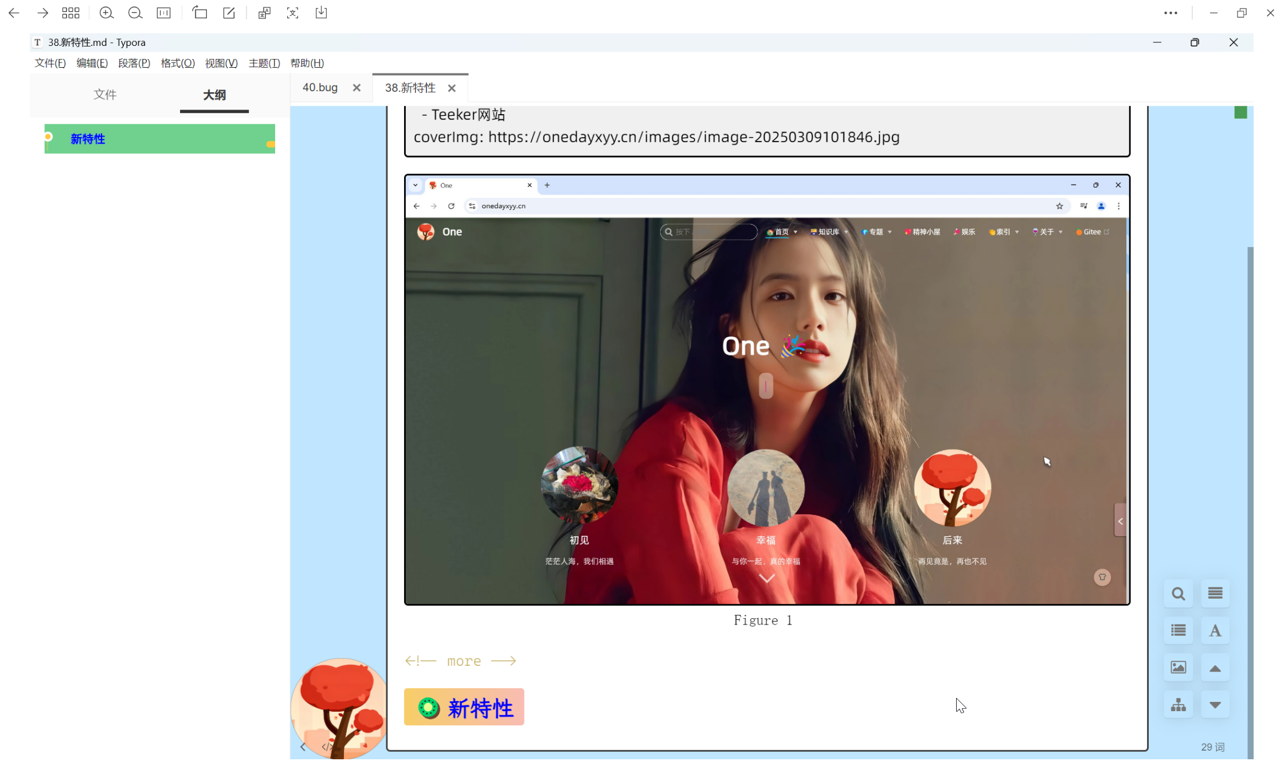Click the bulleted list floating button
The image size is (1284, 761).
(1179, 630)
